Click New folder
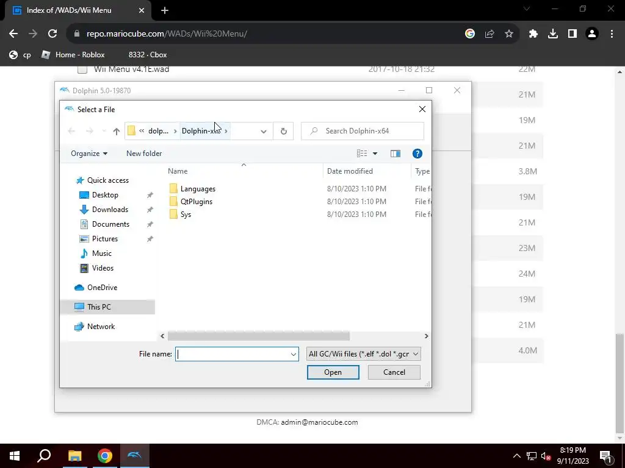The width and height of the screenshot is (625, 468). point(144,154)
